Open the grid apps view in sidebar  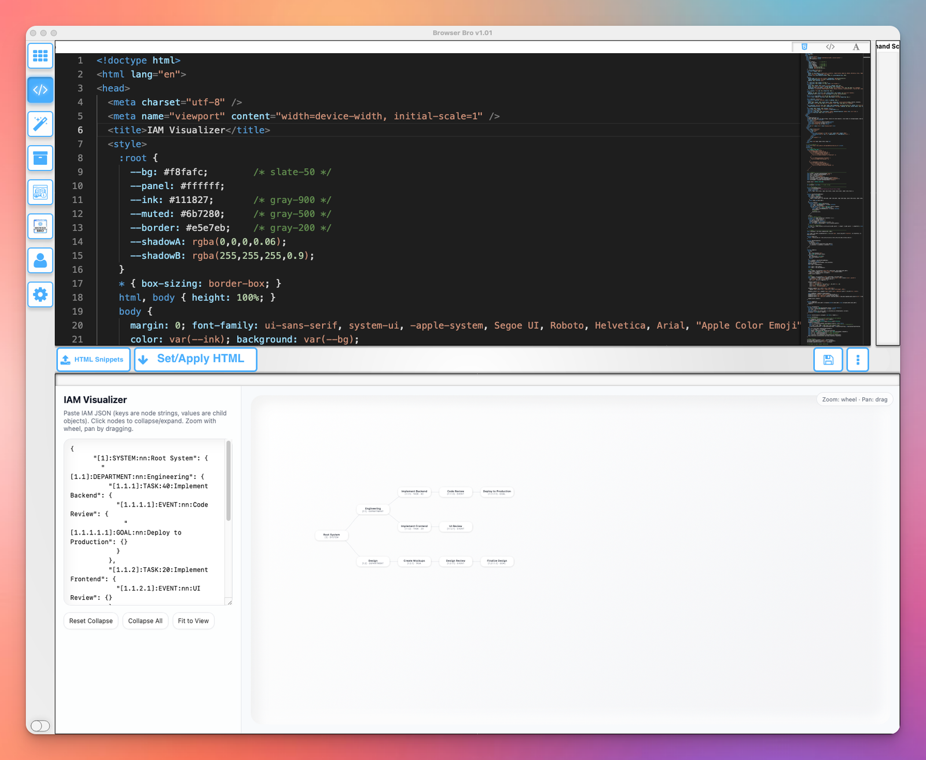coord(40,56)
